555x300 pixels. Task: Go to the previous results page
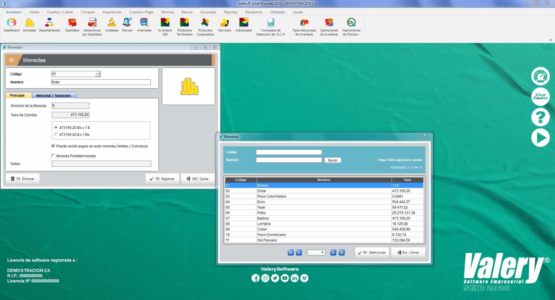pyautogui.click(x=299, y=252)
